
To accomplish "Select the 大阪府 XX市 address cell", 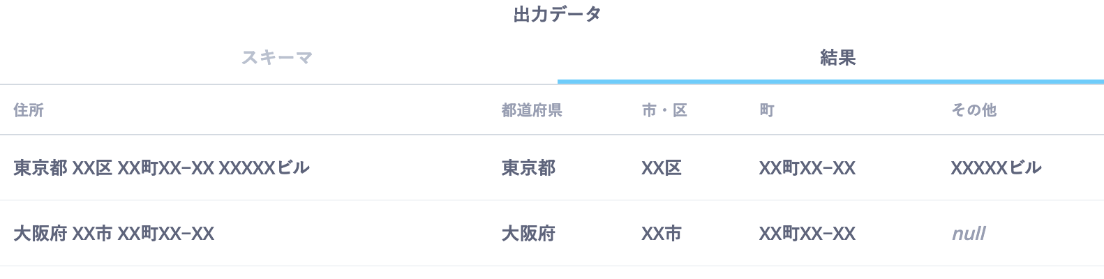I will (114, 234).
